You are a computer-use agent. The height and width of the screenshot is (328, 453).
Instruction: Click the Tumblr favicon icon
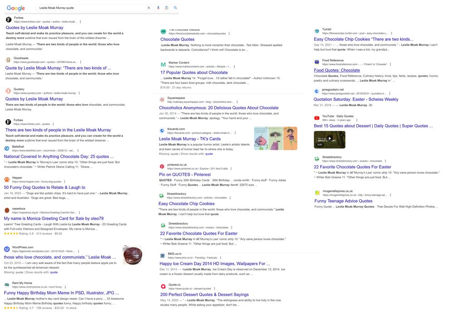pyautogui.click(x=317, y=31)
